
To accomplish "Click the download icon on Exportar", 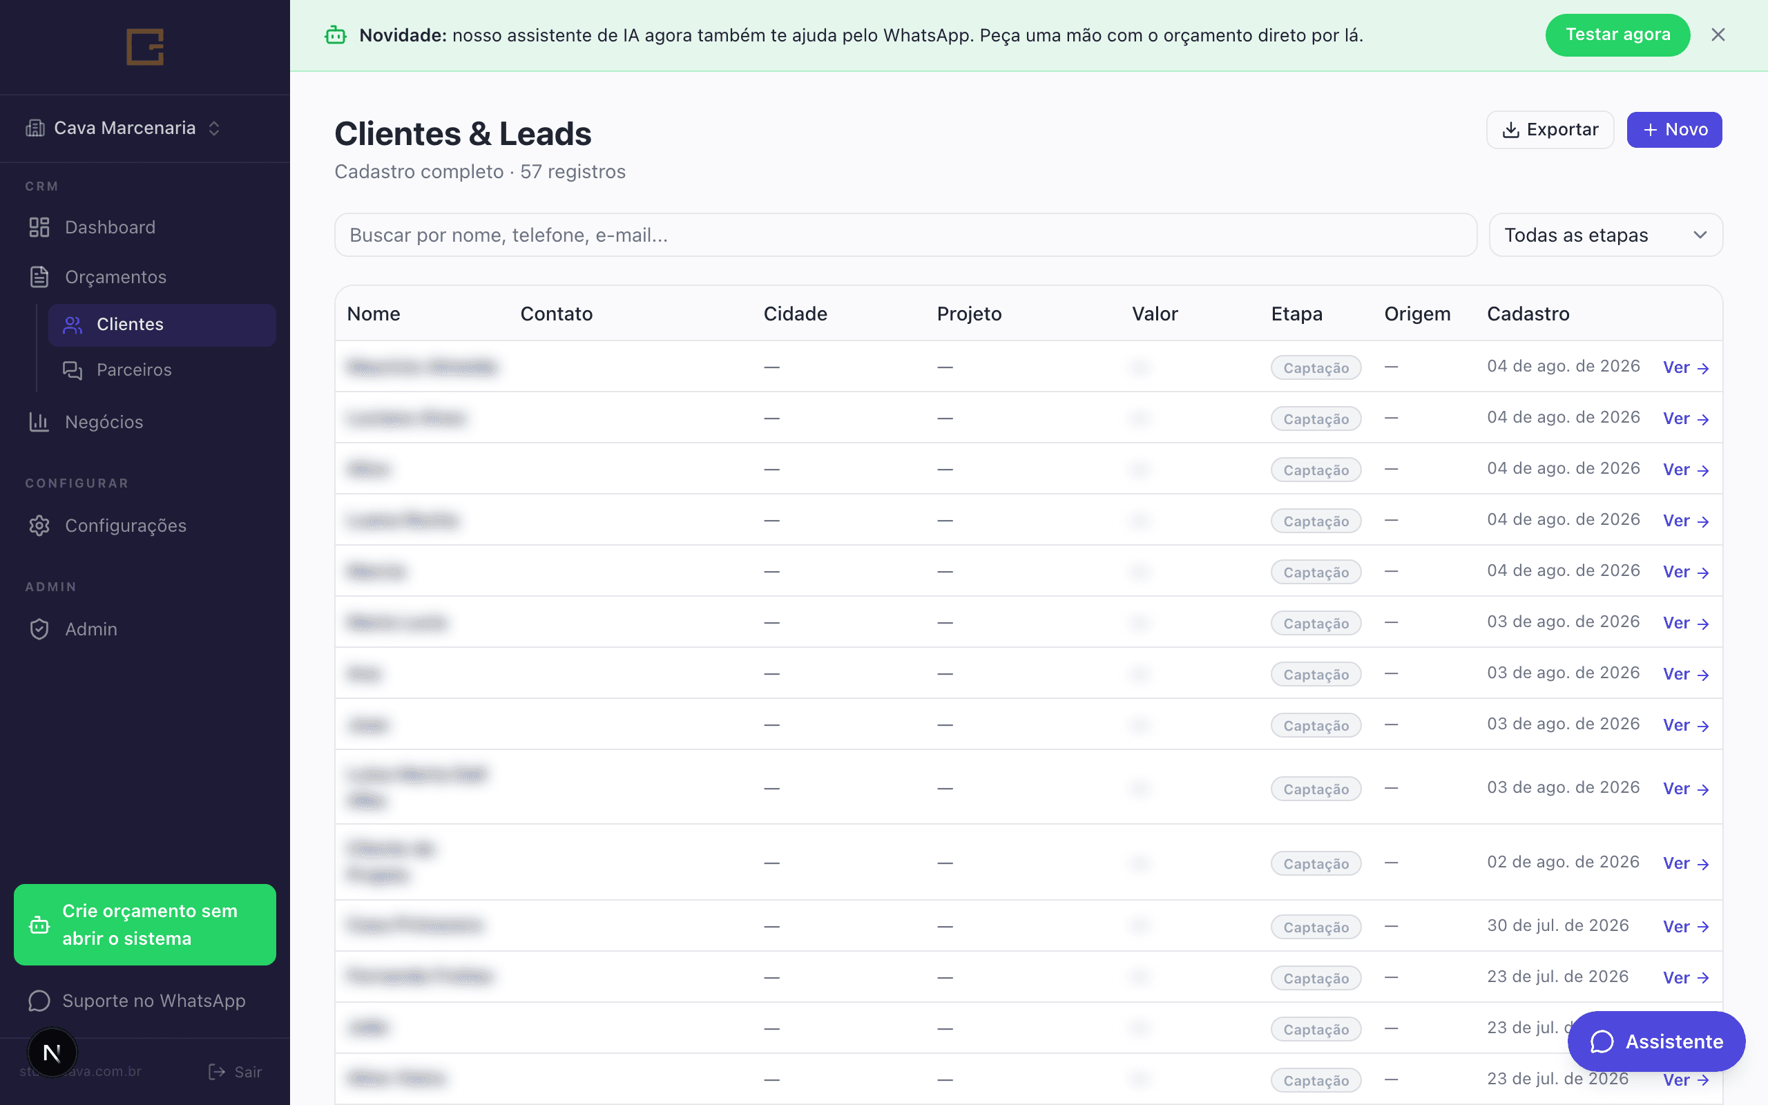I will 1511,130.
